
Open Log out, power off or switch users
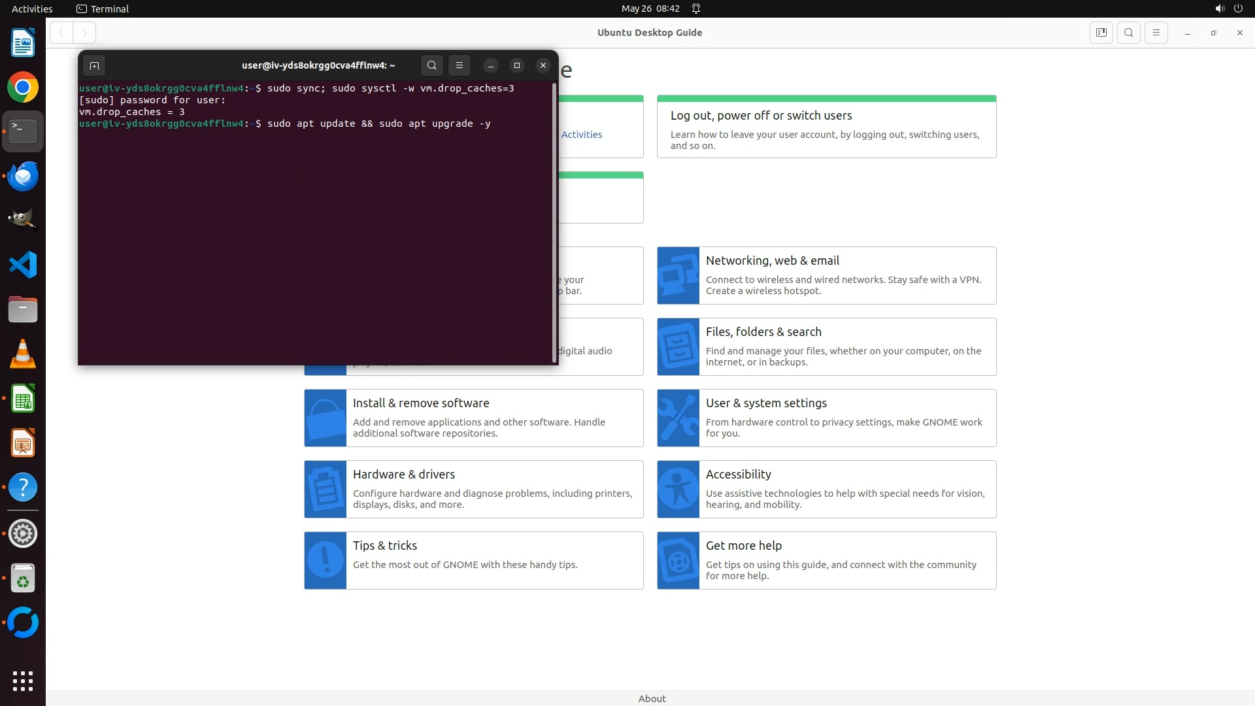[761, 116]
